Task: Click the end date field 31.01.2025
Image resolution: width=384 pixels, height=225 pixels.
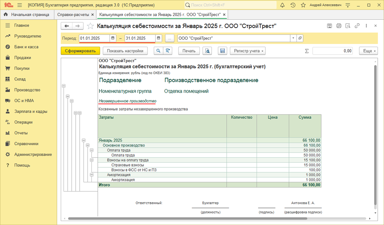Action: click(140, 38)
